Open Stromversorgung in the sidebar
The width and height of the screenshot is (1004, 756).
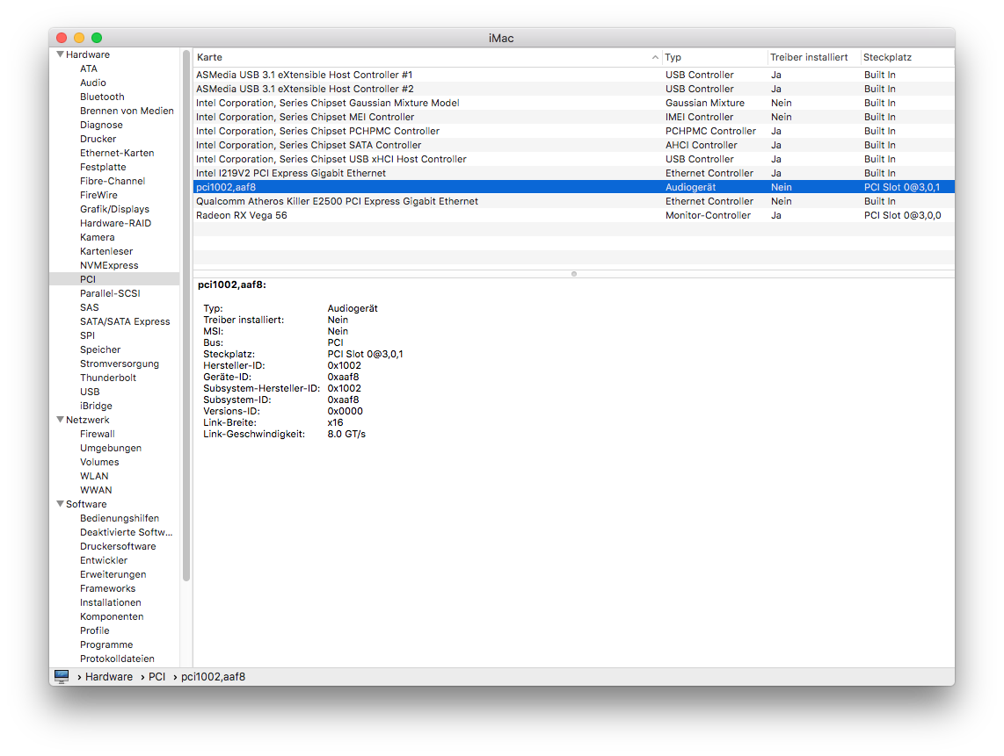tap(119, 364)
